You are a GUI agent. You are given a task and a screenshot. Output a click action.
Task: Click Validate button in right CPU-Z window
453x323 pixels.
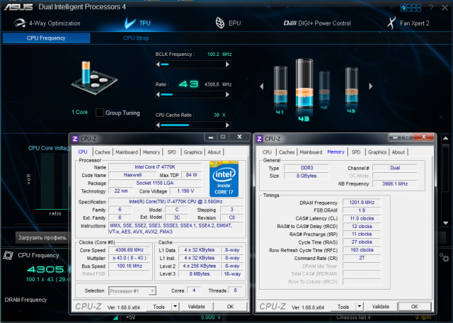point(381,307)
